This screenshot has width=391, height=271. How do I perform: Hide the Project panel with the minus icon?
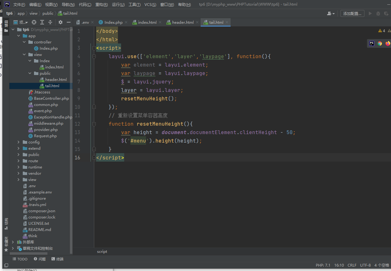[x=69, y=22]
